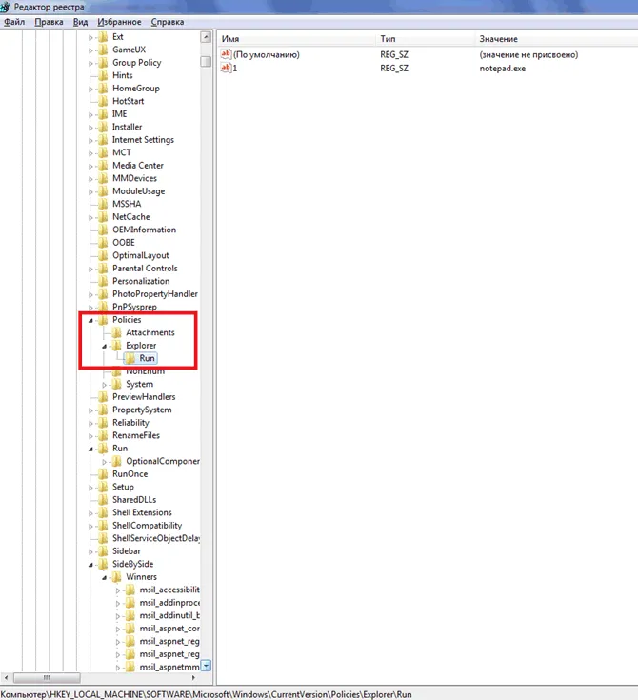The width and height of the screenshot is (638, 700).
Task: Click the Personalization folder icon
Action: [103, 281]
